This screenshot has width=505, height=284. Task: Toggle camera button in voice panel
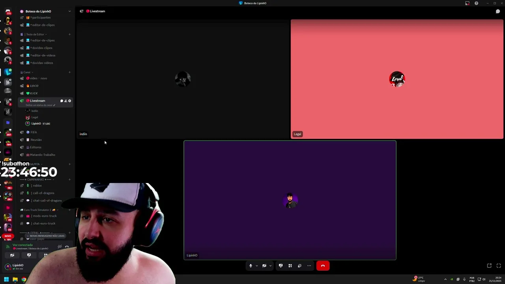(x=12, y=255)
